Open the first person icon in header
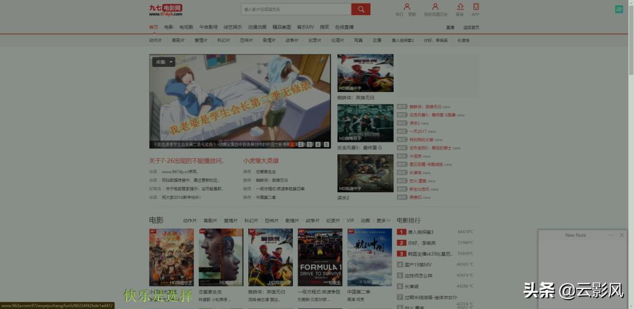 click(x=407, y=7)
